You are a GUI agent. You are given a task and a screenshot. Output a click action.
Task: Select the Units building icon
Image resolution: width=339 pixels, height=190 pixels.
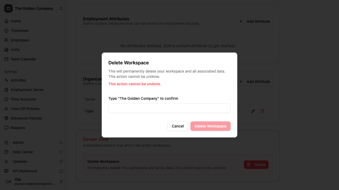(x=6, y=50)
